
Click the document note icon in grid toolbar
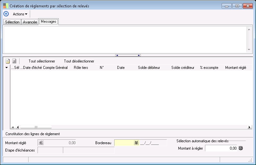[8, 61]
